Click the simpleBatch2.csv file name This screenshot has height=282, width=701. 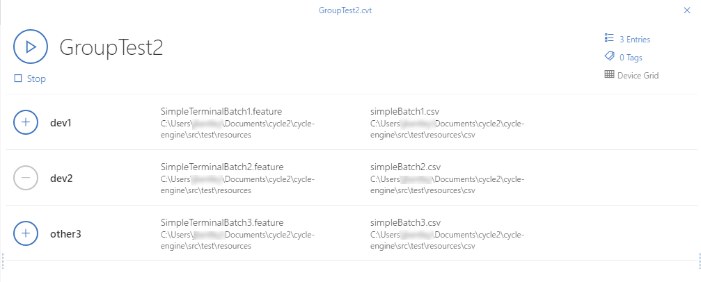click(x=404, y=167)
